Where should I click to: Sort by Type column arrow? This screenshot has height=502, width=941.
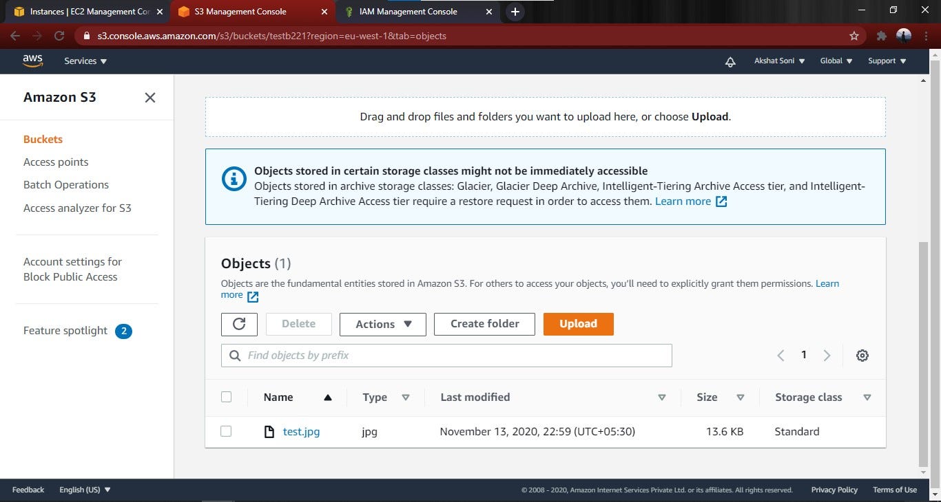pyautogui.click(x=406, y=397)
